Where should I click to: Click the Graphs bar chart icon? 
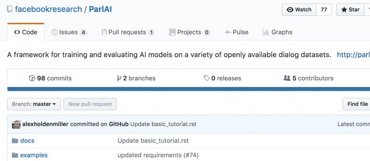point(266,32)
